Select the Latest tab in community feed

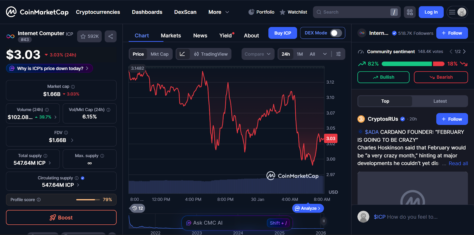(x=440, y=101)
